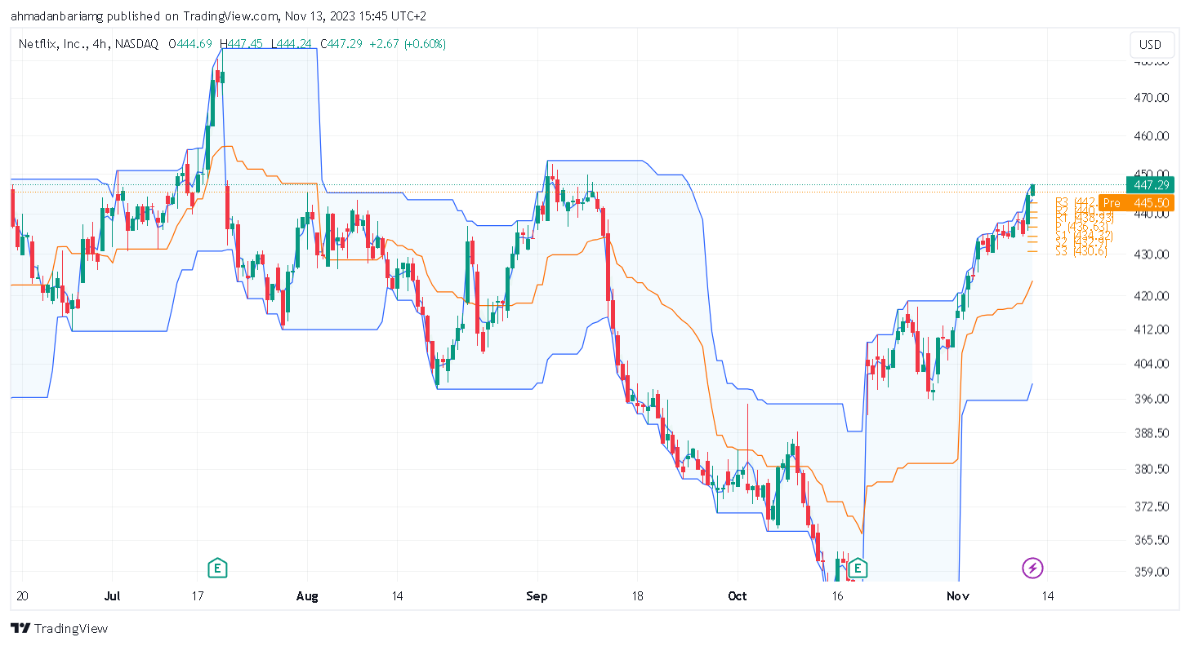
Task: Click the 396.00 price axis label
Action: pyautogui.click(x=1152, y=399)
